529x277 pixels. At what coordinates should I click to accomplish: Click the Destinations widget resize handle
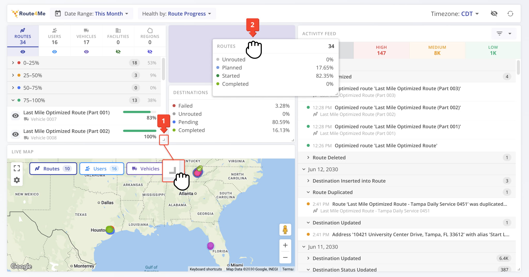[x=293, y=140]
